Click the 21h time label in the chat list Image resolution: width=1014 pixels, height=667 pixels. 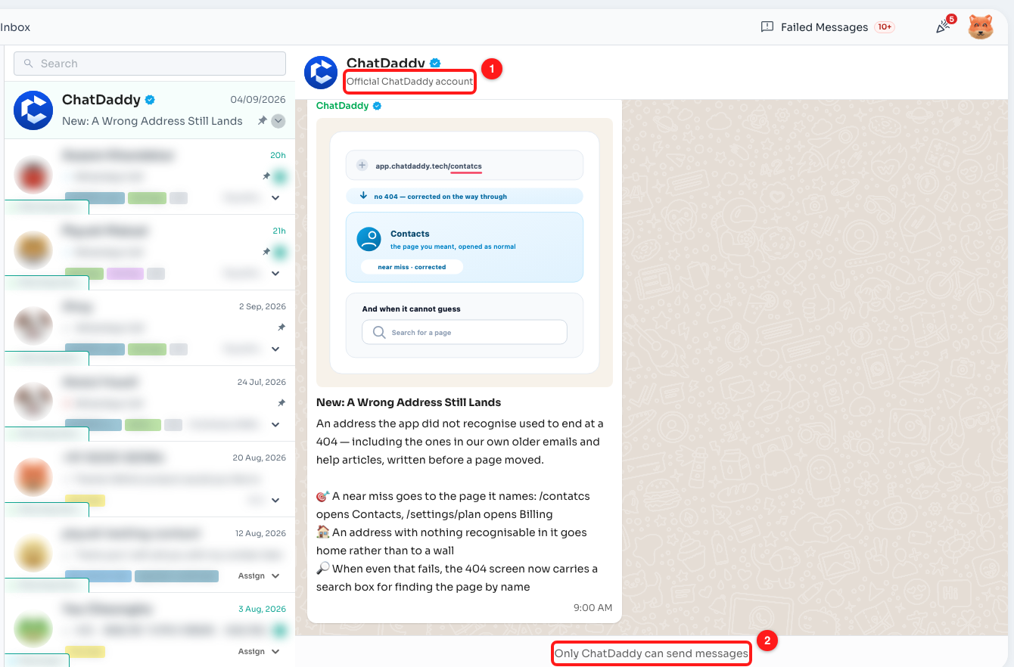(x=278, y=231)
